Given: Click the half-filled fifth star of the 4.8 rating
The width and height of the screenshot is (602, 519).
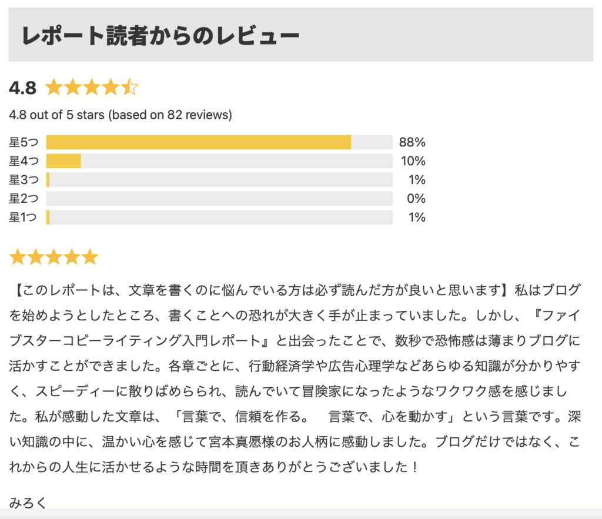Looking at the screenshot, I should coord(129,87).
